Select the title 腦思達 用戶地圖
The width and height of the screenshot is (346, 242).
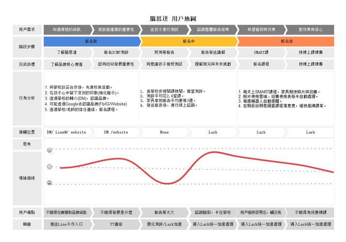[x=173, y=19]
